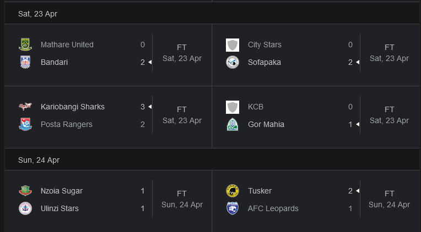Click the Sun, 24 Apr date header
421x232 pixels.
39,160
